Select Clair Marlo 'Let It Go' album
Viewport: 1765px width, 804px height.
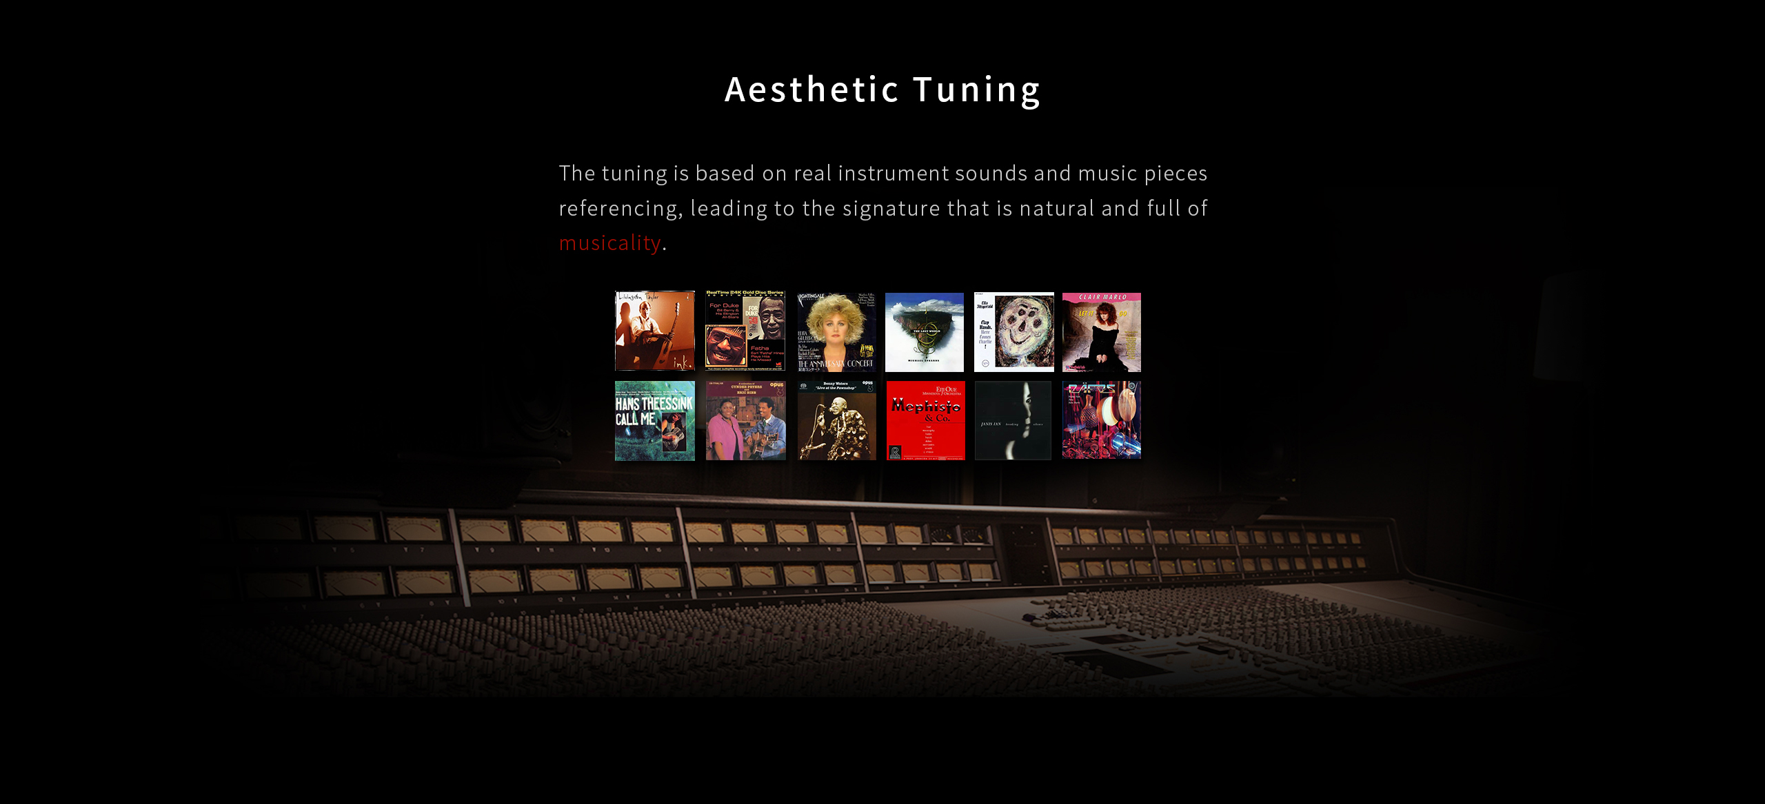(x=1101, y=332)
